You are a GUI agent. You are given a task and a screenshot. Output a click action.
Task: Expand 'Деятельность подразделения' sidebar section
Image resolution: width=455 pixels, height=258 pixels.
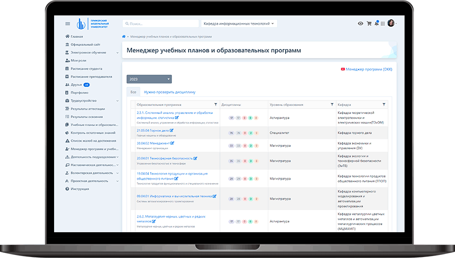[92, 157]
